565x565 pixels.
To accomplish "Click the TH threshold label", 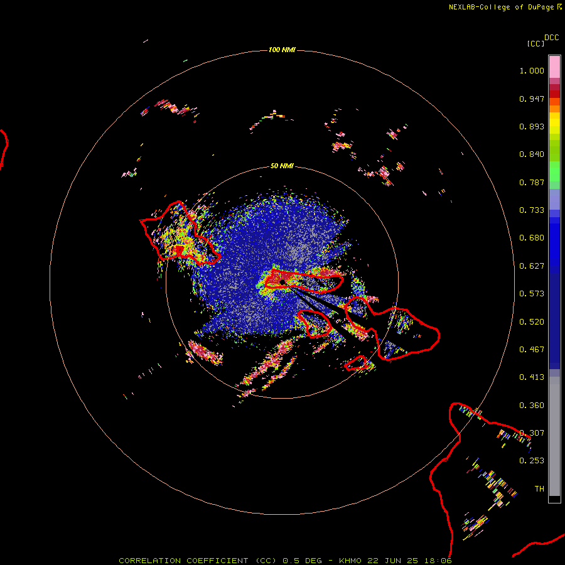I will [x=539, y=489].
